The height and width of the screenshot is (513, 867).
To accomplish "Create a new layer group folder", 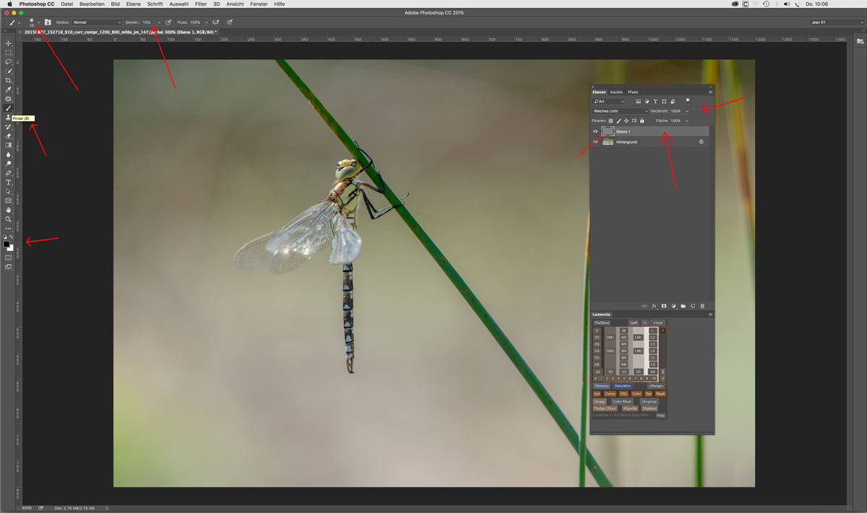I will [x=683, y=306].
